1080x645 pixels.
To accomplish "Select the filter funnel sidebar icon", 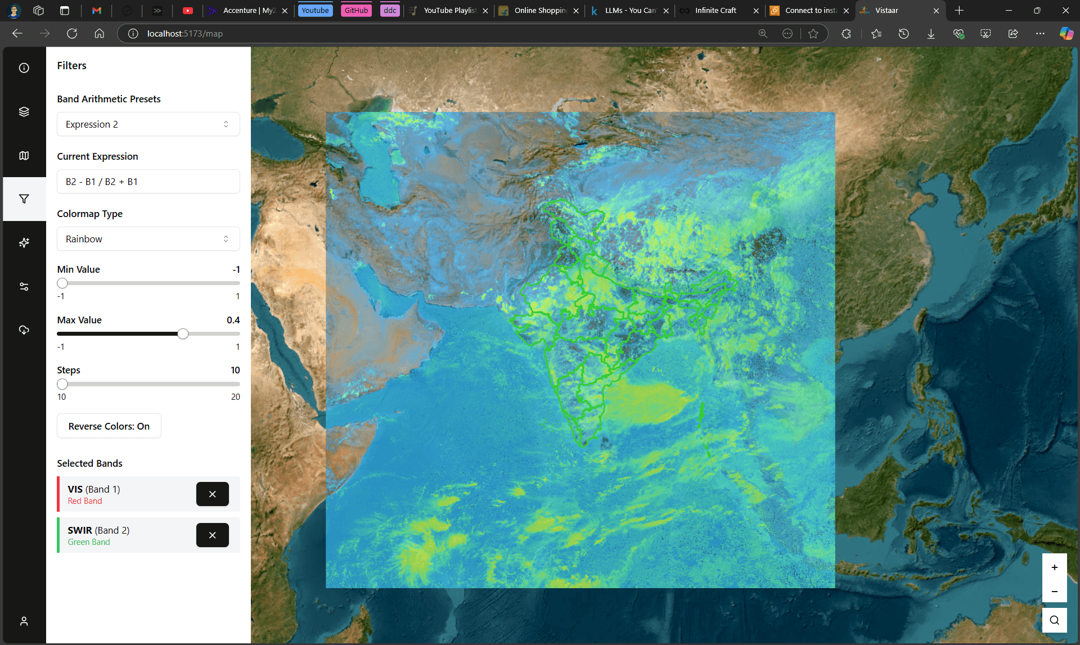I will pos(24,199).
